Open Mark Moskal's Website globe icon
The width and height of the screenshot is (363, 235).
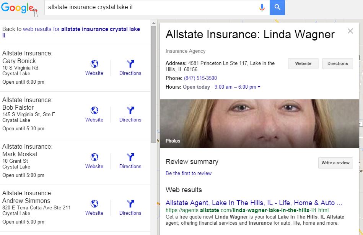point(94,157)
